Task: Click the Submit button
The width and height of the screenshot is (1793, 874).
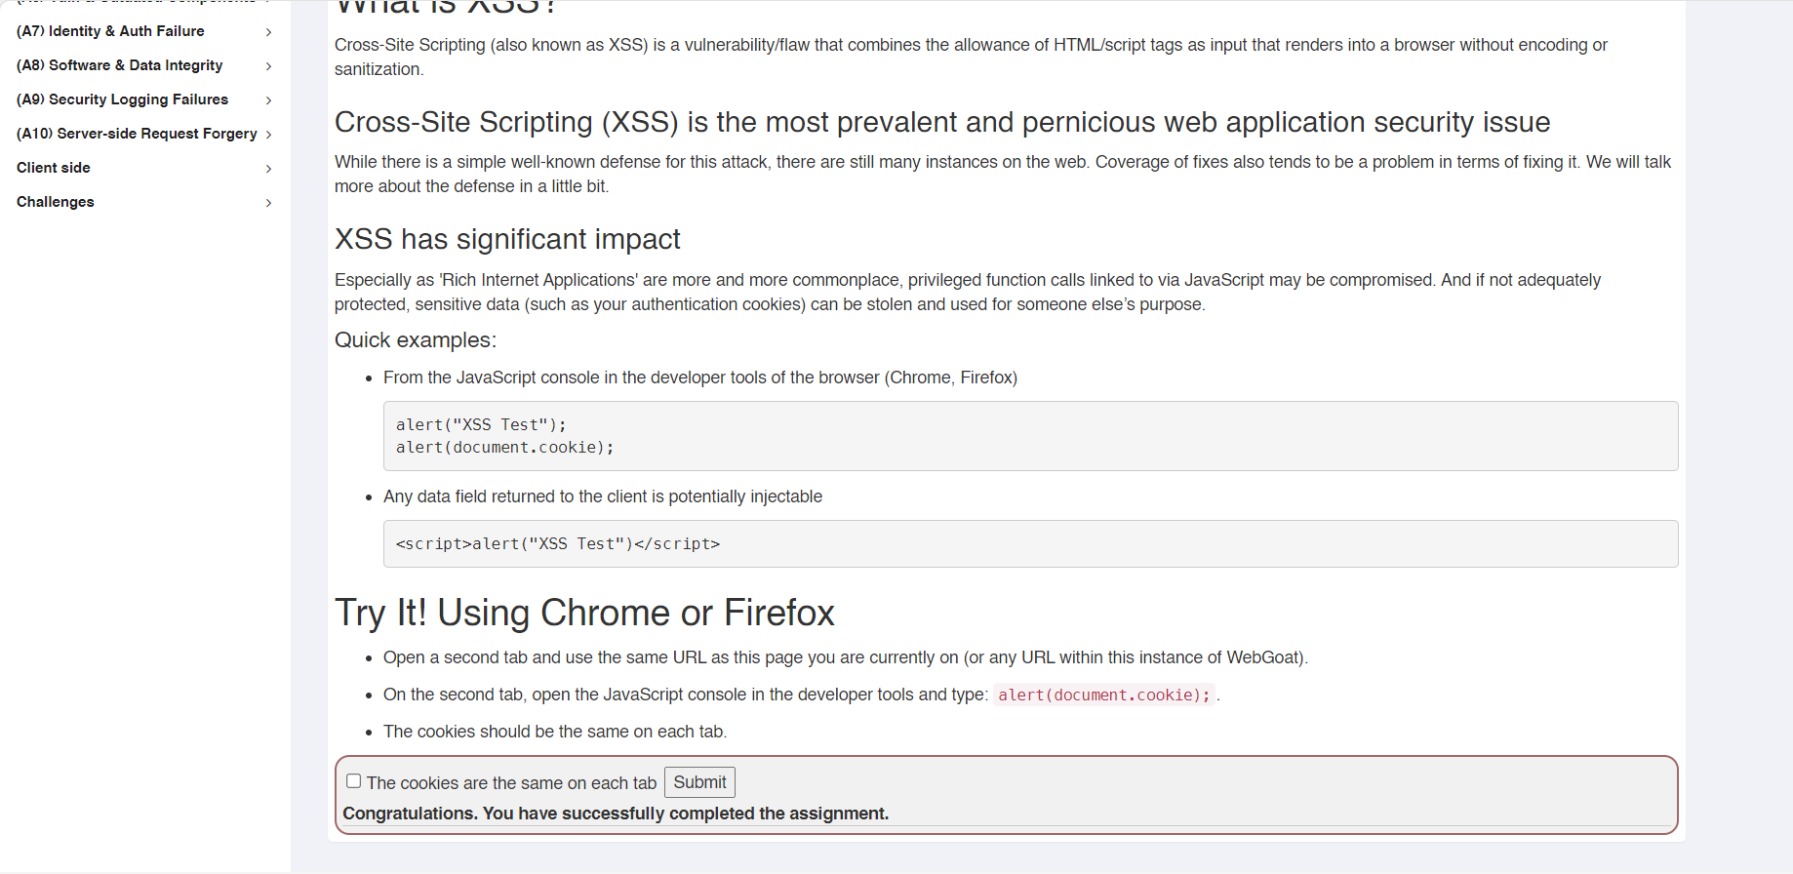Action: (699, 782)
